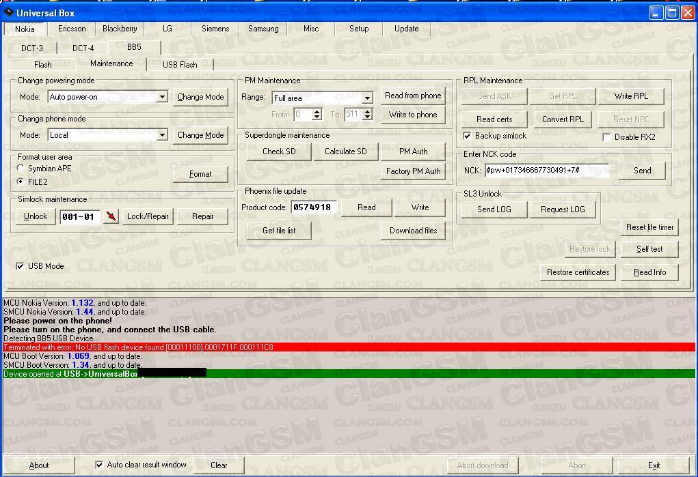Screen dimensions: 698x477
Task: Switch to the Ericsson tab
Action: tap(72, 29)
